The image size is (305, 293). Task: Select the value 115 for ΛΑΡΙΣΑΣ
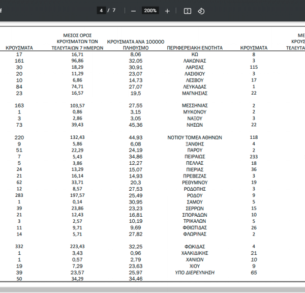click(254, 67)
